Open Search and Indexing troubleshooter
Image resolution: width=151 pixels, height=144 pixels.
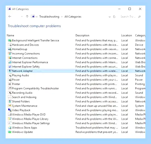[x=24, y=97]
